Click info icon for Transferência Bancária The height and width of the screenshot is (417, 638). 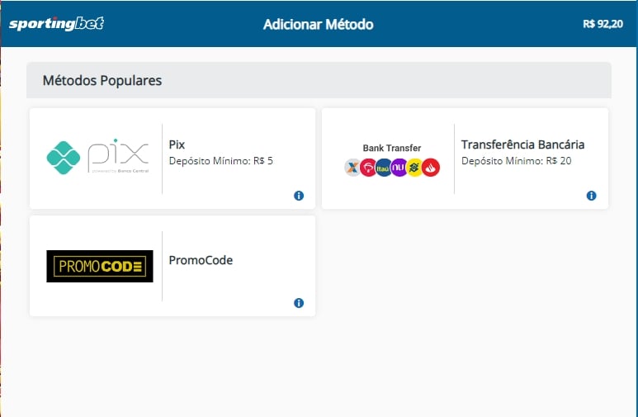pos(591,196)
